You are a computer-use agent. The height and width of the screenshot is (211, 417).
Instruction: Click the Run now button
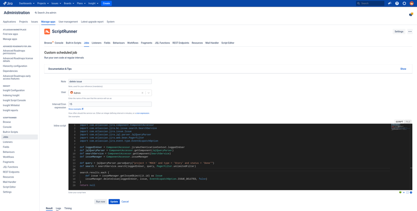101,202
